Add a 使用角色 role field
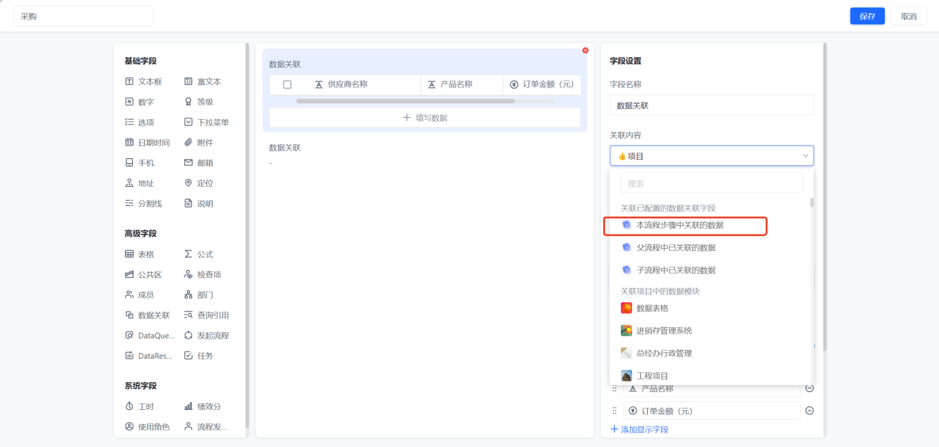Image resolution: width=939 pixels, height=447 pixels. 148,427
